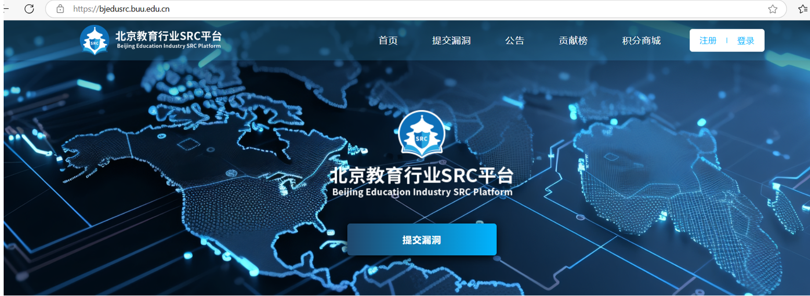Image resolution: width=810 pixels, height=296 pixels.
Task: Click the 注册 register link
Action: tap(708, 41)
